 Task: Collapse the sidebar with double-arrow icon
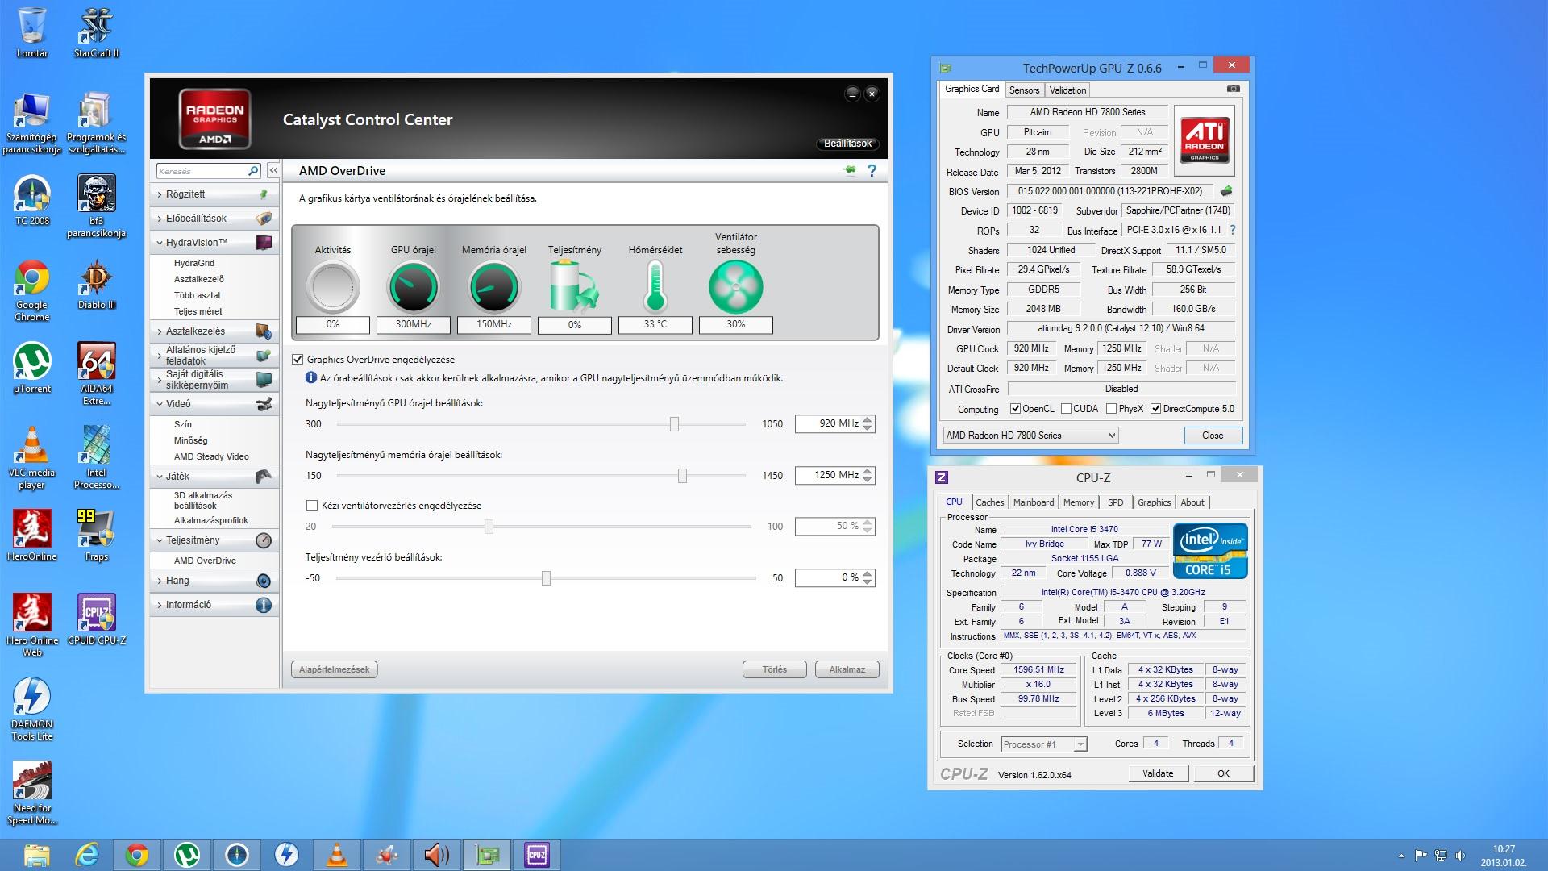click(273, 171)
